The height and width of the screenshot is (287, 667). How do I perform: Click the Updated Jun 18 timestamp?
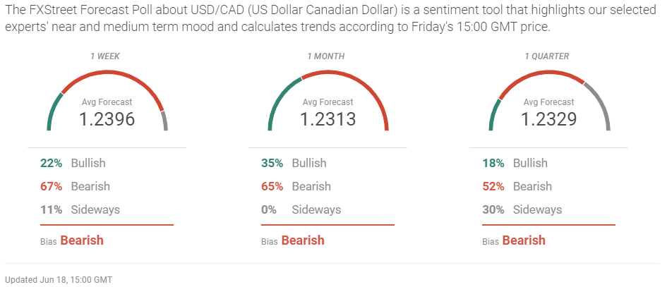pyautogui.click(x=59, y=280)
